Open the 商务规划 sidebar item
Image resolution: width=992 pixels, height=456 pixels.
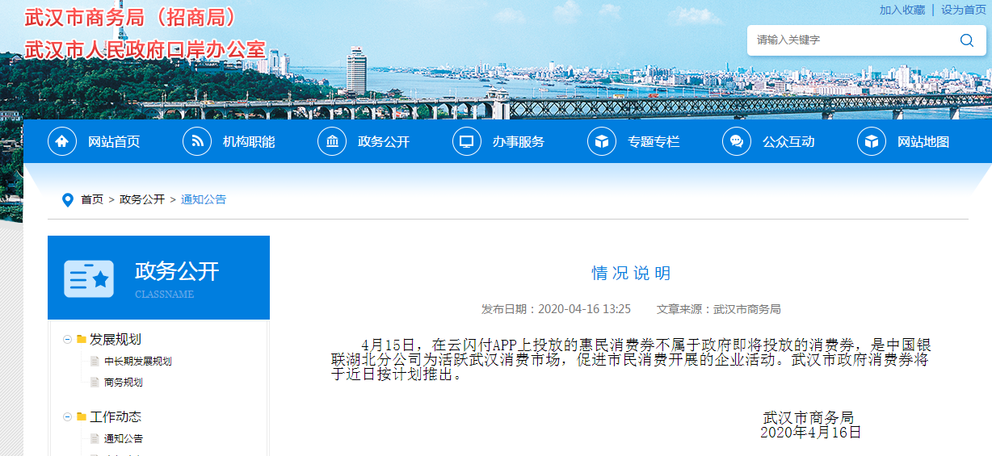pos(123,383)
